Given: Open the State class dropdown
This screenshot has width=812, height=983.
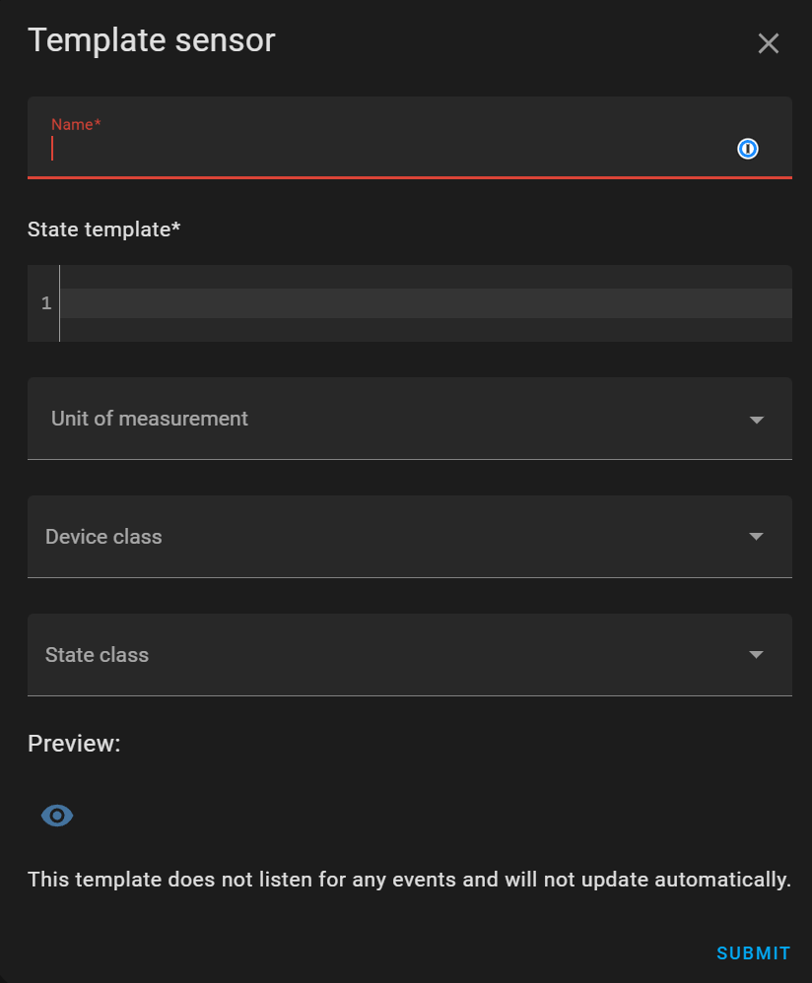Looking at the screenshot, I should [409, 654].
